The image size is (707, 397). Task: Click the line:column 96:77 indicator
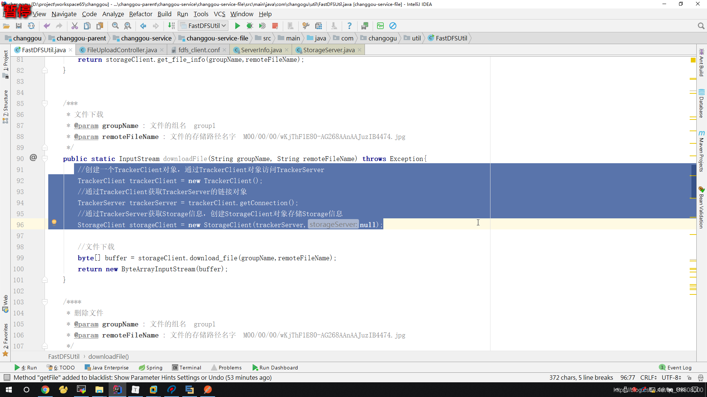tap(627, 378)
